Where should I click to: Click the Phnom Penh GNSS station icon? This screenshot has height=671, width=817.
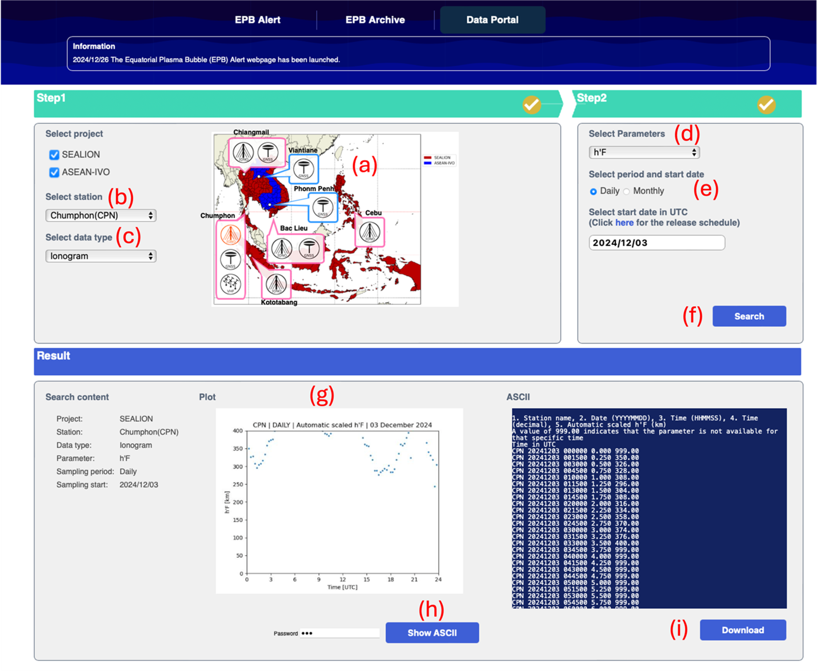tap(322, 207)
